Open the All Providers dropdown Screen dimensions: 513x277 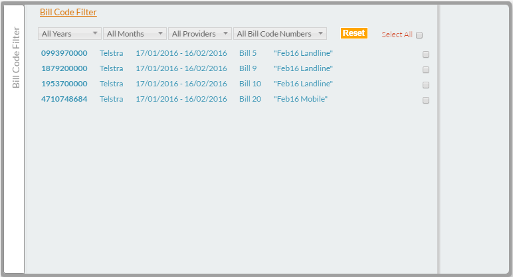point(199,34)
